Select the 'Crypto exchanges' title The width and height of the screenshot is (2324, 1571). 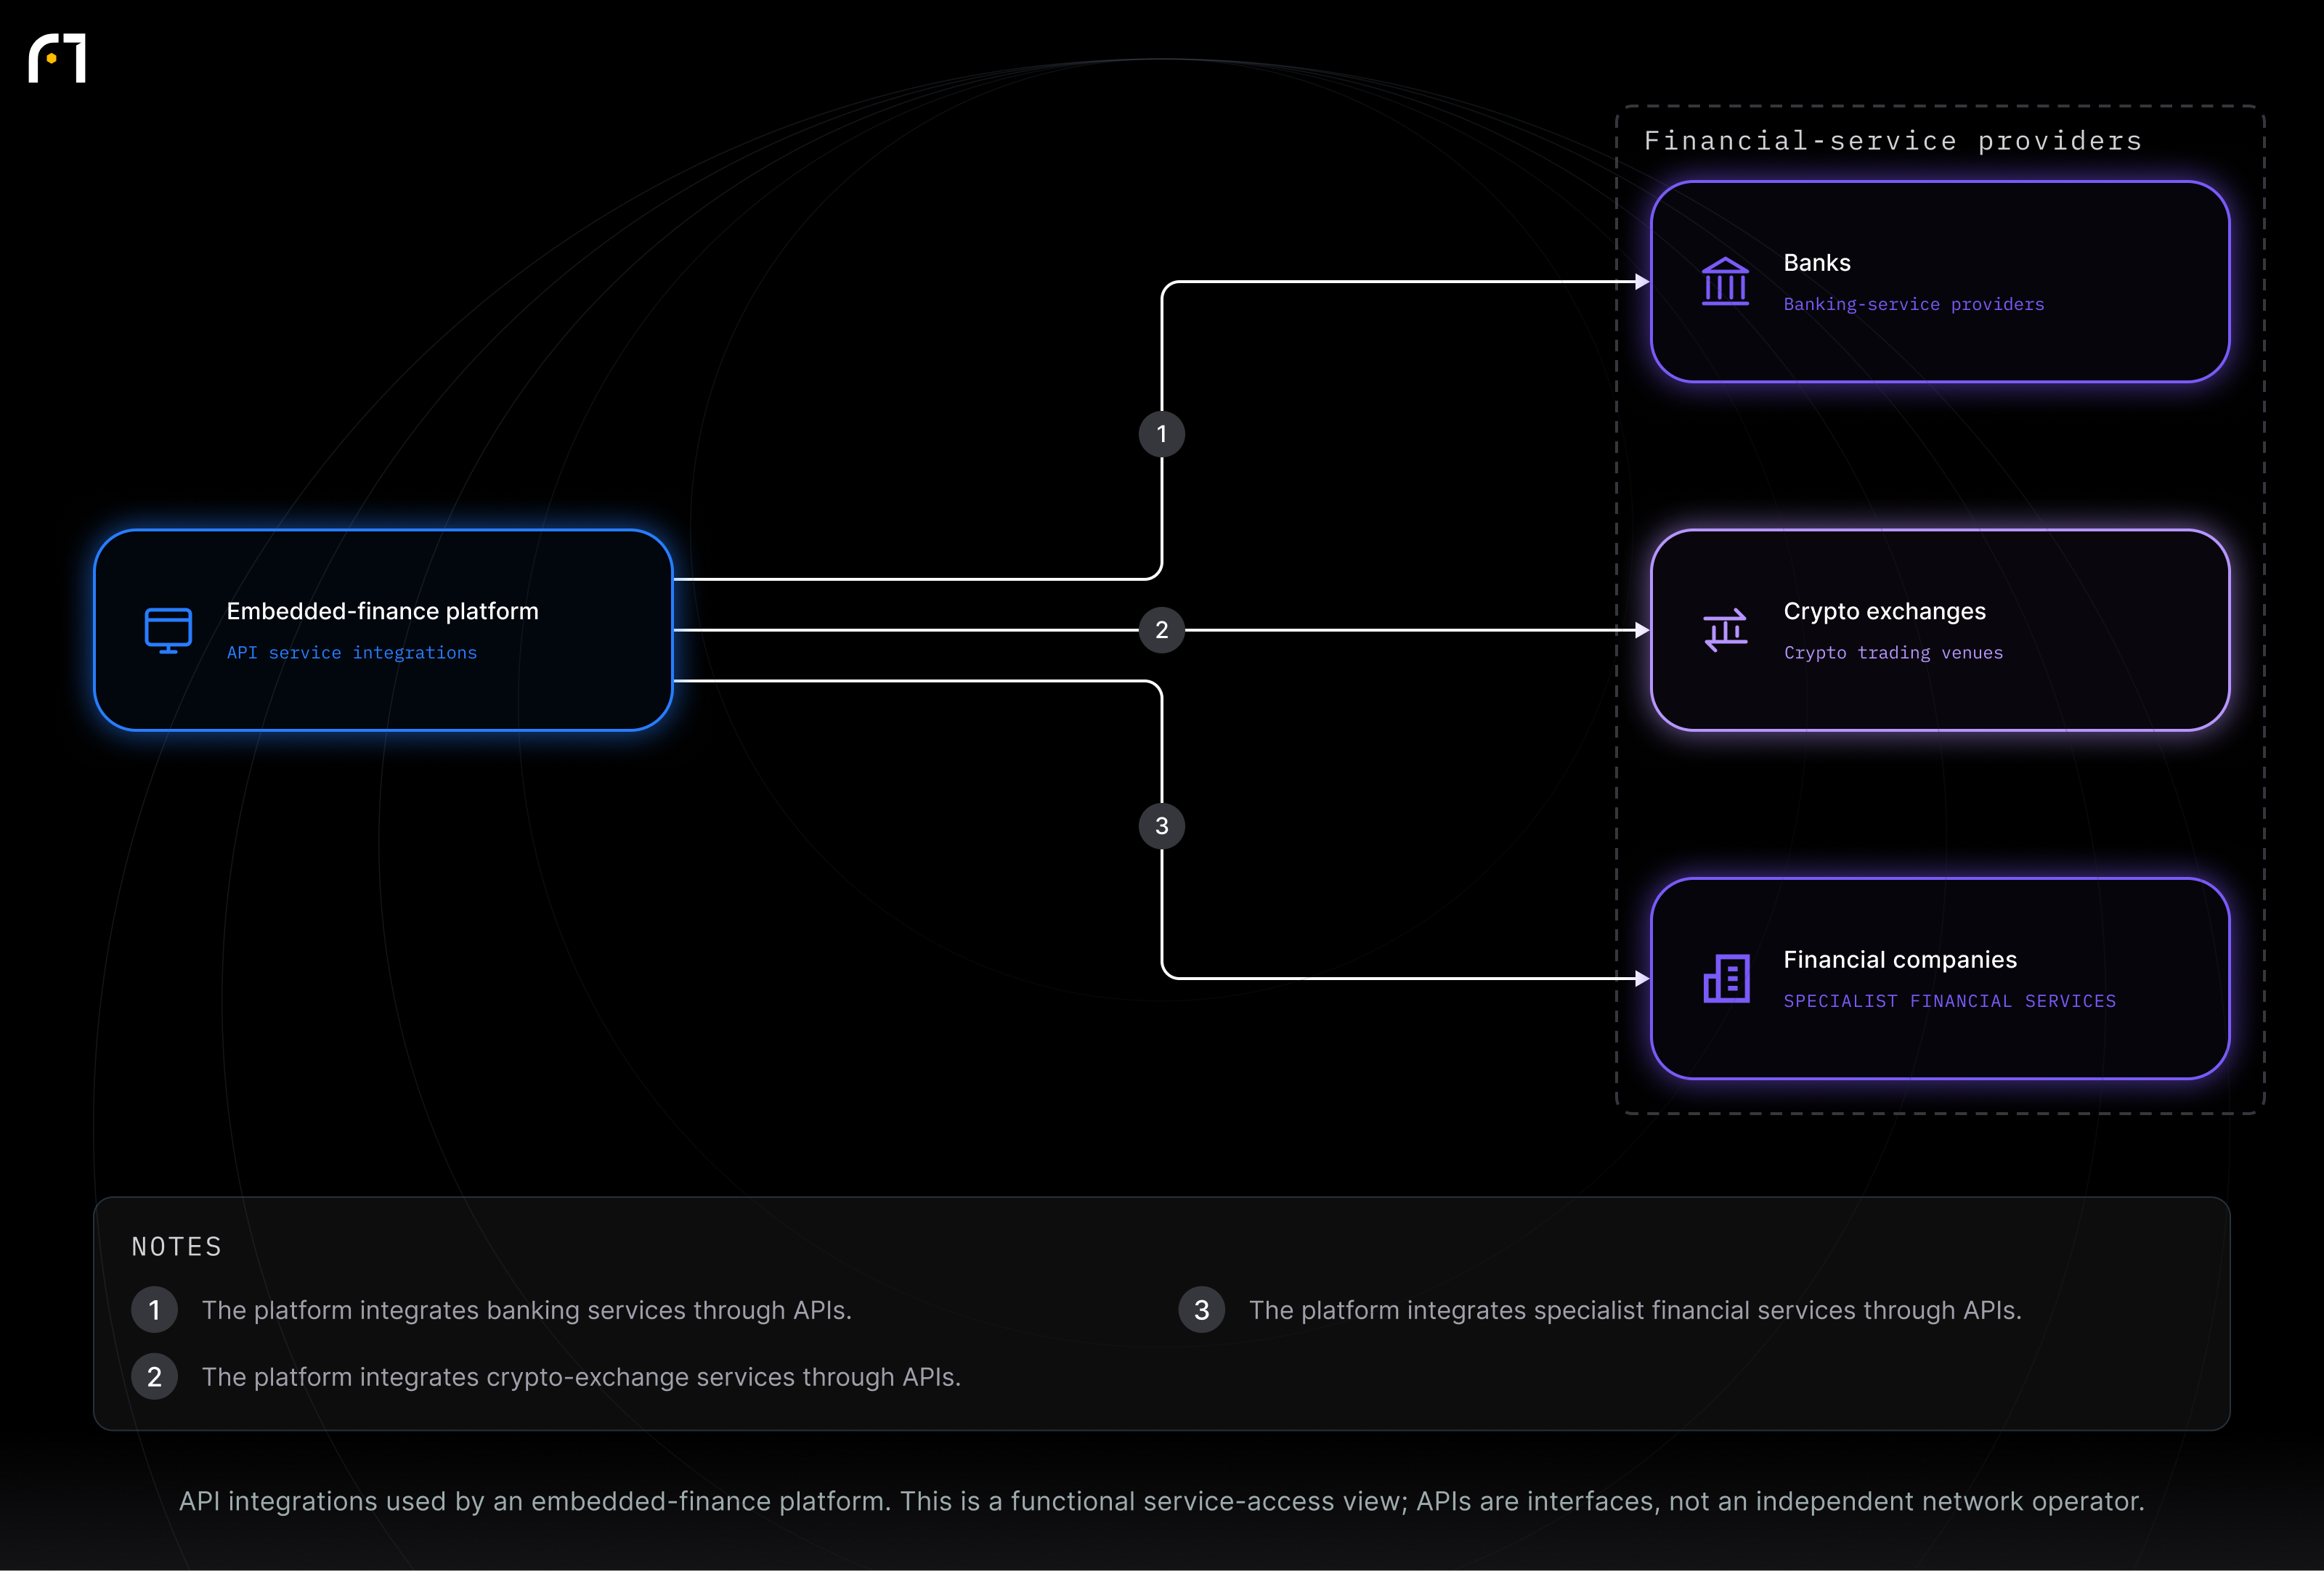[x=1884, y=611]
